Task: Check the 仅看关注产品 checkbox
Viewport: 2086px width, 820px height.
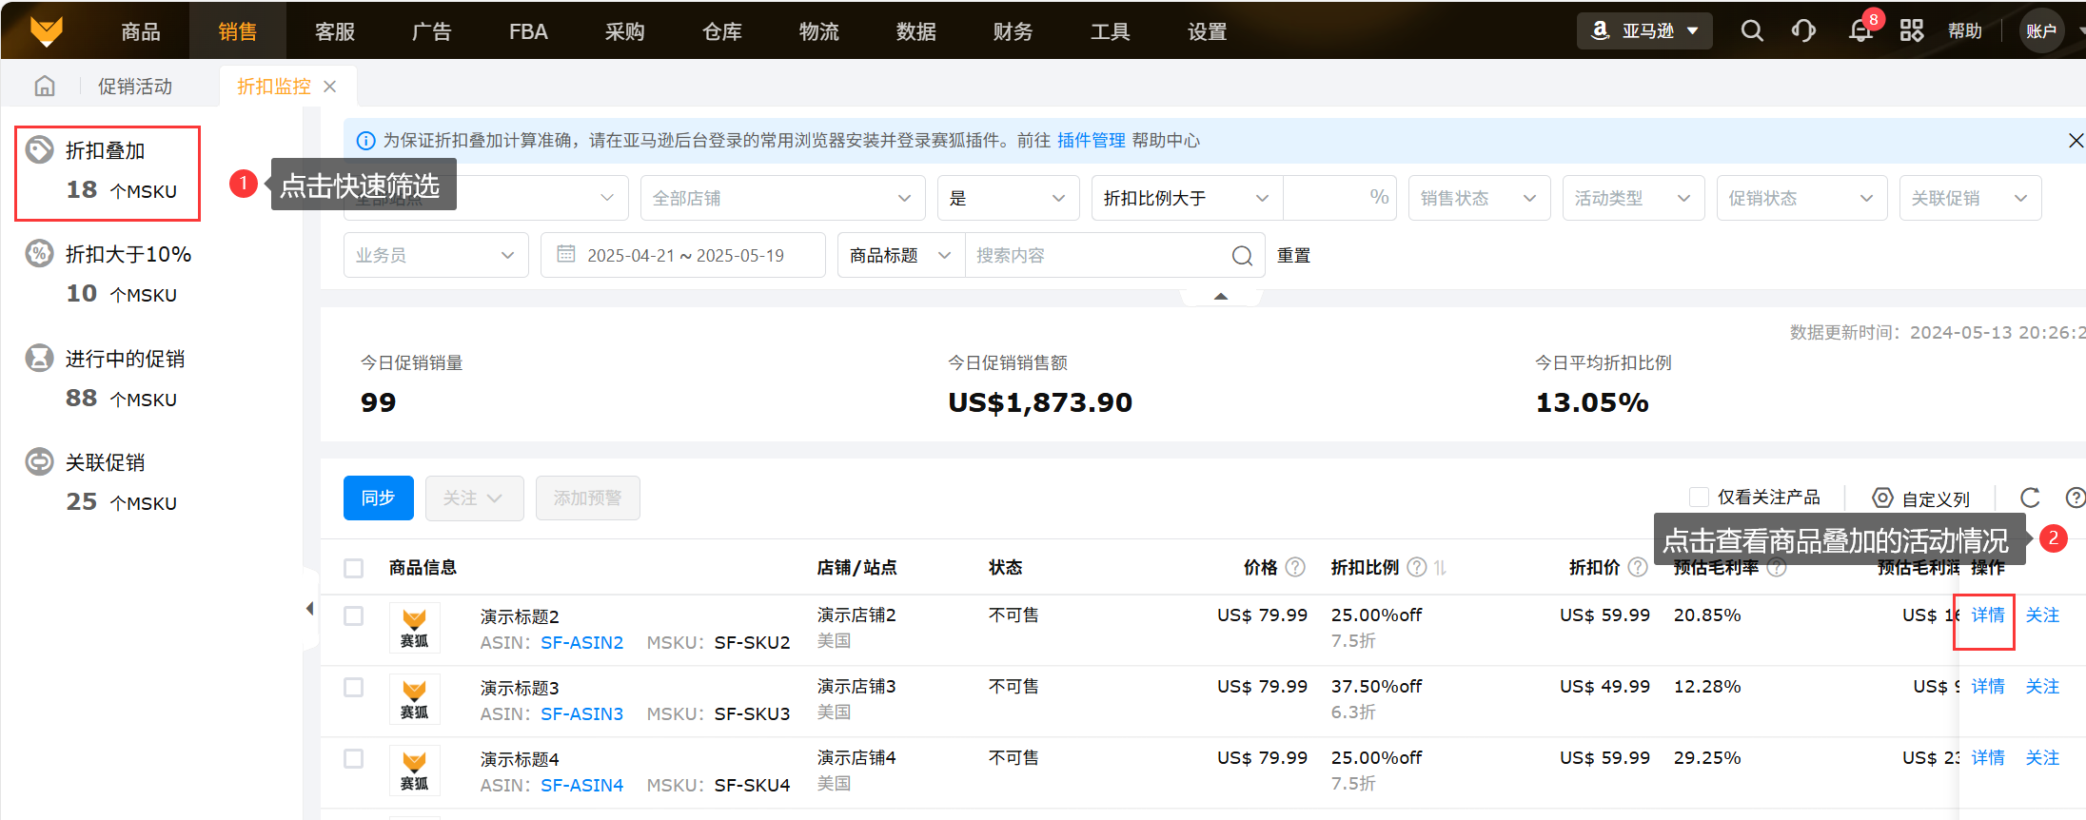Action: (1699, 498)
